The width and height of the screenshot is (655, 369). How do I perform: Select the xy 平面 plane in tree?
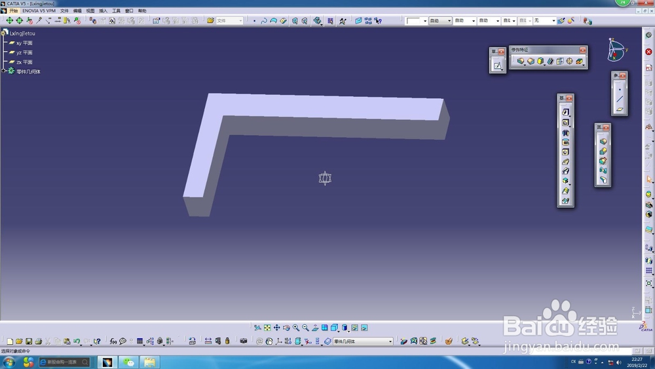click(x=24, y=43)
